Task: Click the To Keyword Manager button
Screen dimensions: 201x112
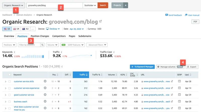Action: click(x=142, y=67)
